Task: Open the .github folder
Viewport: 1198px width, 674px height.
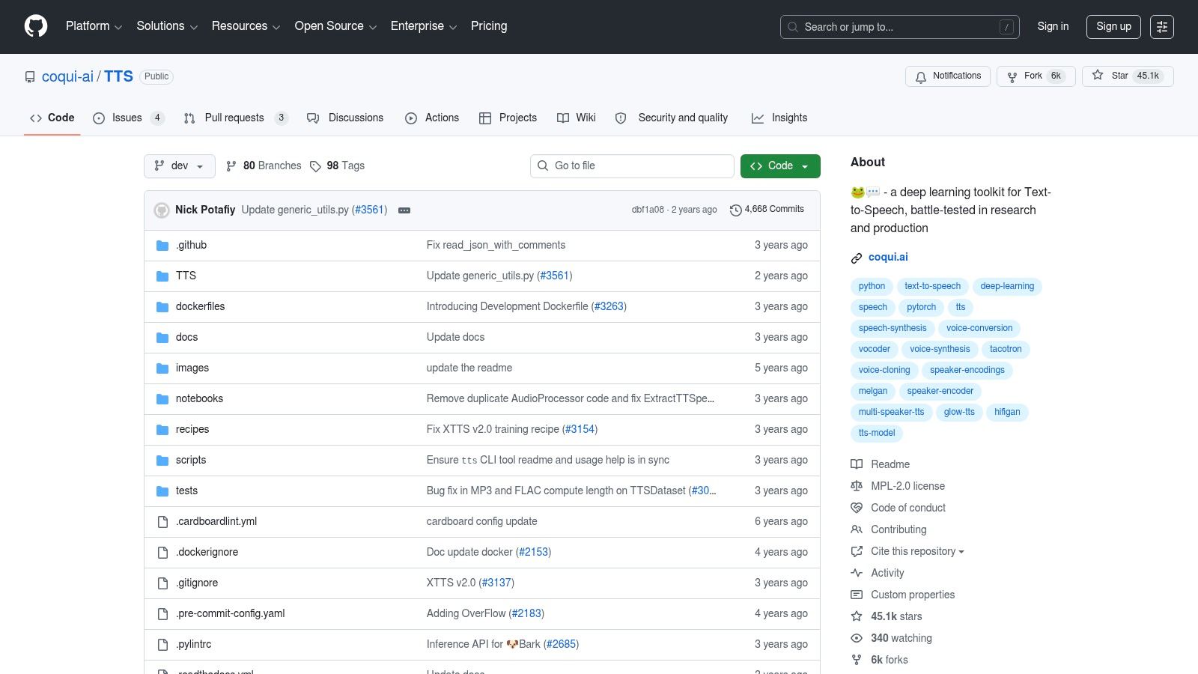Action: tap(191, 246)
